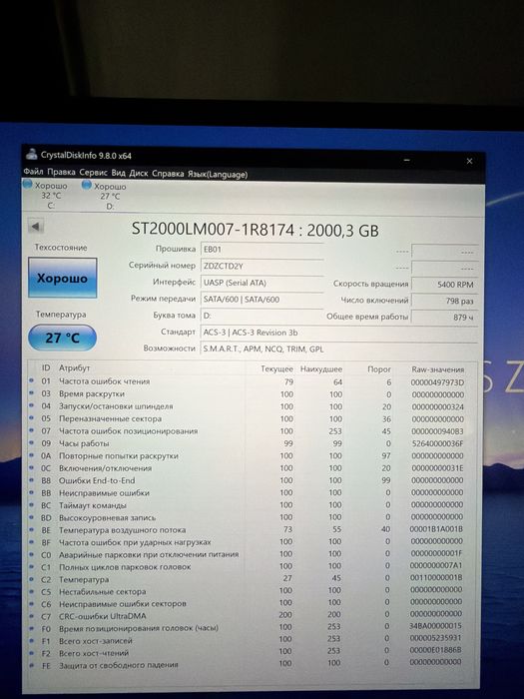Select row B8 Ошибки End-to-End
The width and height of the screenshot is (524, 699).
click(x=252, y=480)
